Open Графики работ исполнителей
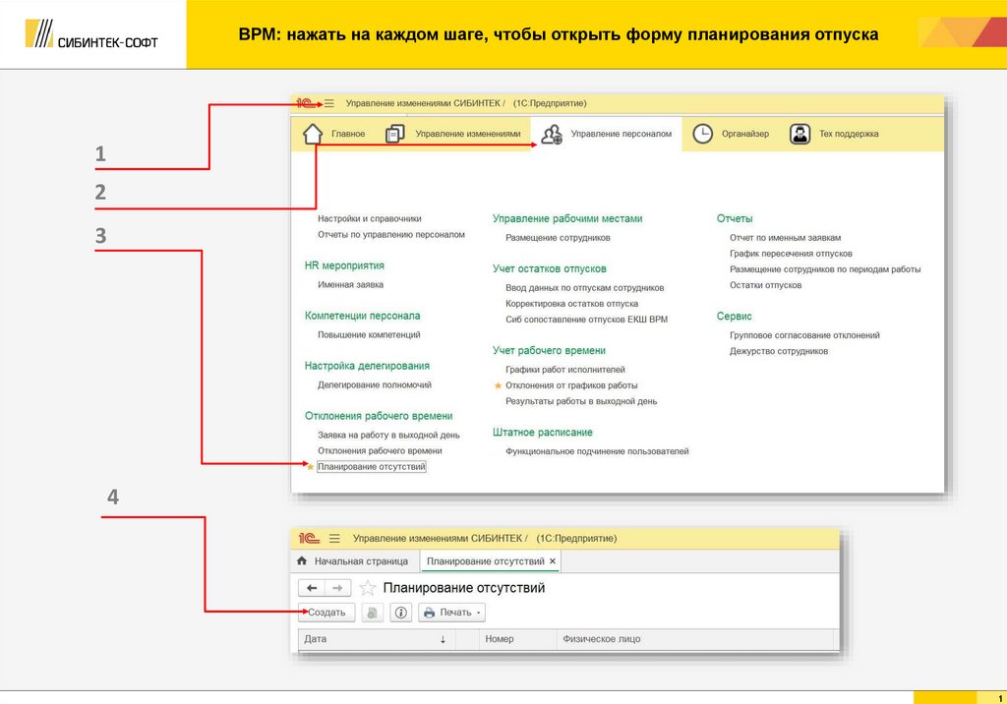1007x704 pixels. [x=565, y=370]
